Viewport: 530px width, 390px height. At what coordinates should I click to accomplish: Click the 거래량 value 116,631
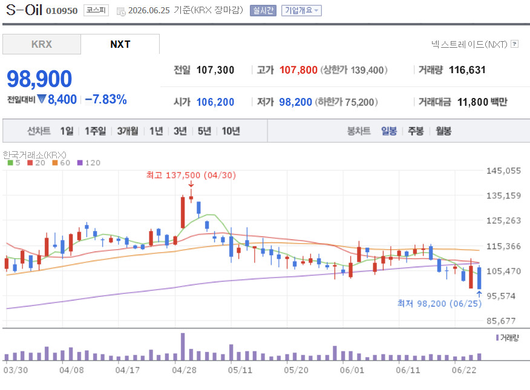click(467, 70)
